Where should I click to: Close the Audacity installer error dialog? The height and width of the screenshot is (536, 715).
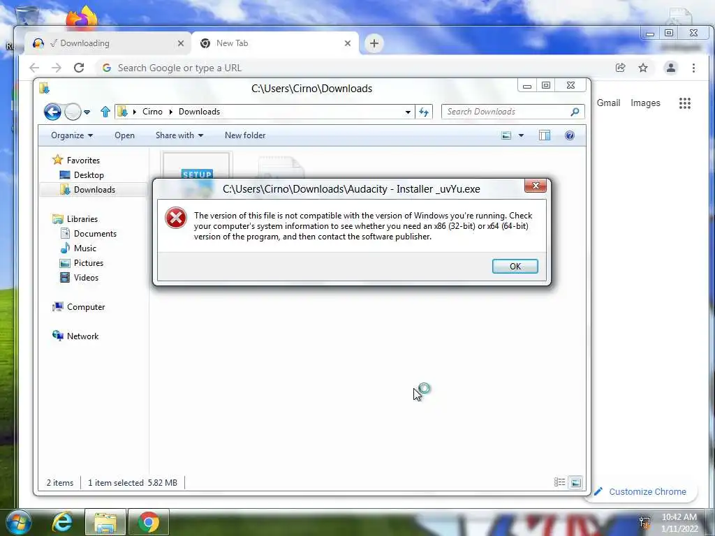(x=536, y=186)
